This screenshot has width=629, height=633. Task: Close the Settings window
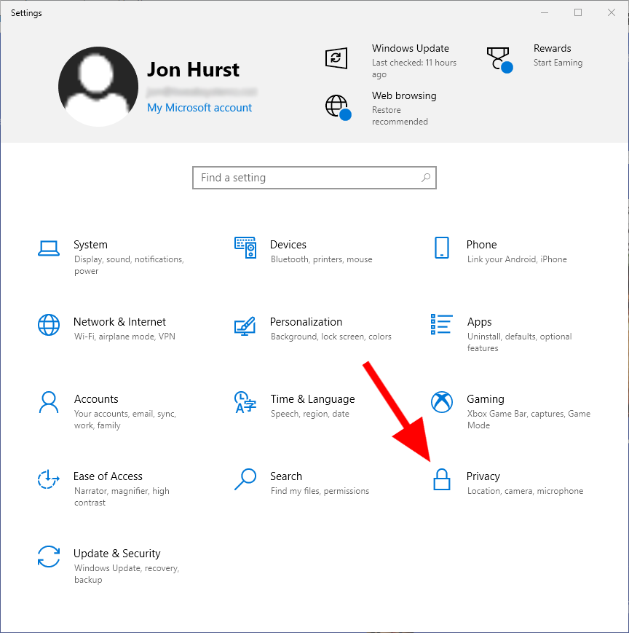[x=612, y=13]
